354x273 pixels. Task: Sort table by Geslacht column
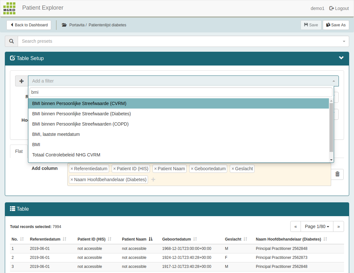246,239
